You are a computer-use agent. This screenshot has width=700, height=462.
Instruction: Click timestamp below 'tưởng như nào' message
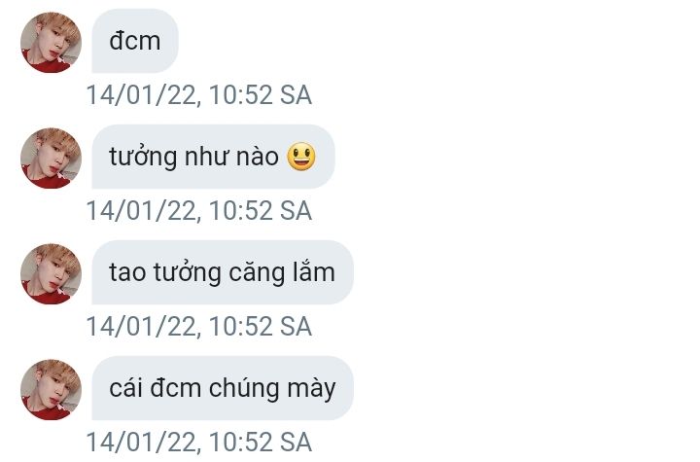[x=199, y=210]
